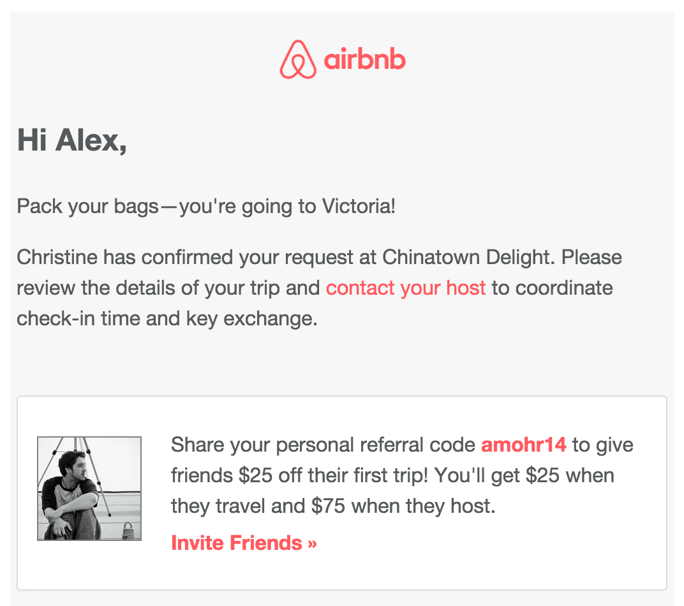Click the padlock in the profile photo
This screenshot has width=684, height=606.
pyautogui.click(x=128, y=529)
